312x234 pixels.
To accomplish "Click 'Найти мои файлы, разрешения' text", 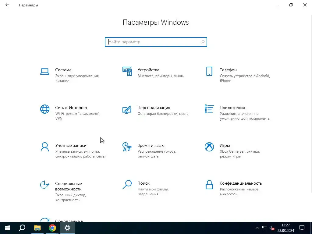I will [153, 192].
